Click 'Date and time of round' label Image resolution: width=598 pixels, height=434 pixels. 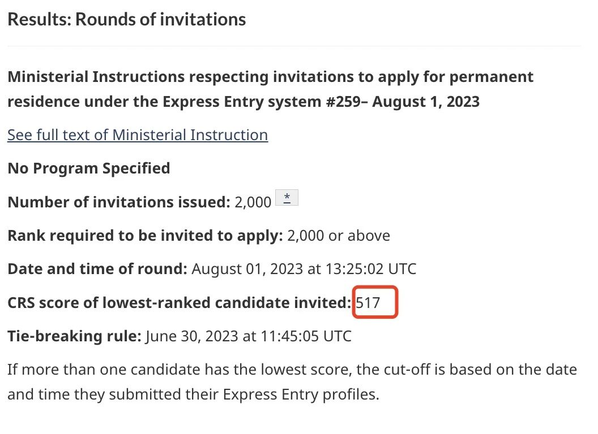(97, 269)
